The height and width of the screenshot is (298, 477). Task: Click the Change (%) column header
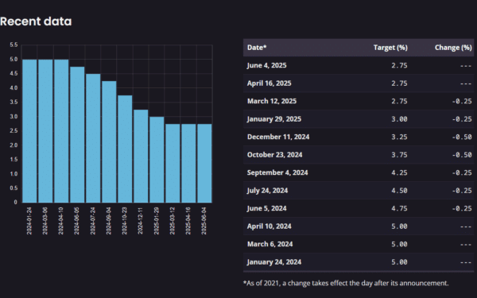tap(453, 48)
